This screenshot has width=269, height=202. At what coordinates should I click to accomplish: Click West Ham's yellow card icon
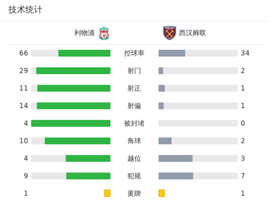pyautogui.click(x=161, y=193)
